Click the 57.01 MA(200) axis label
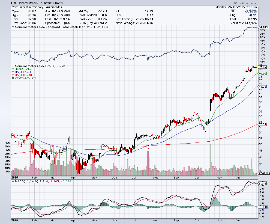Screen dimensions: 270x223 click(x=262, y=124)
